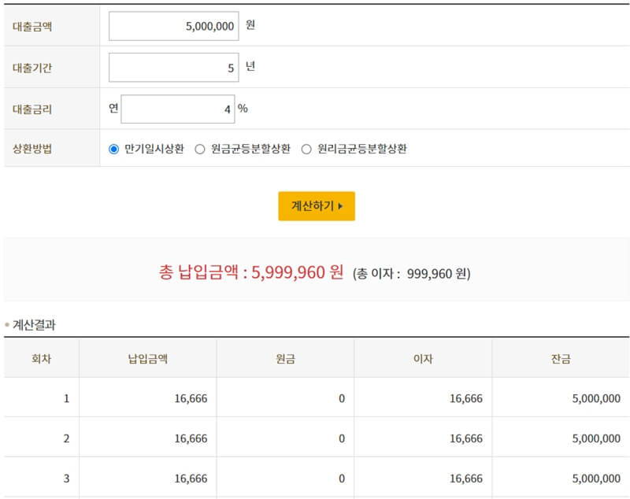This screenshot has width=630, height=499.
Task: Select row 1 of the results table
Action: (x=315, y=397)
